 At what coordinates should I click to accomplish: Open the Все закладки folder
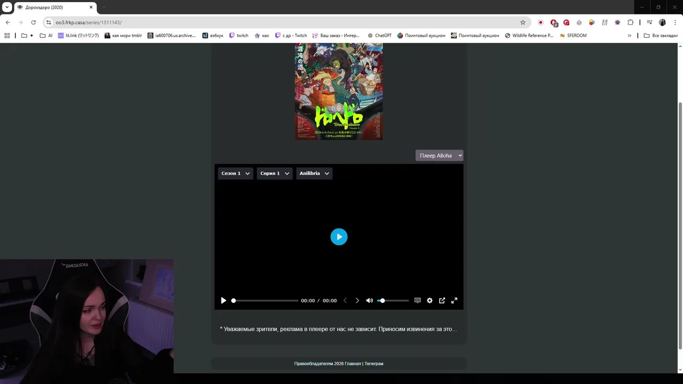point(661,36)
